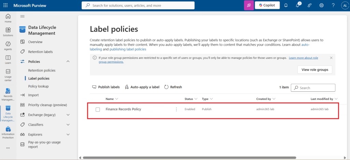This screenshot has height=160, width=350.
Task: Click the Priority cleanup cube icon
Action: click(x=22, y=105)
